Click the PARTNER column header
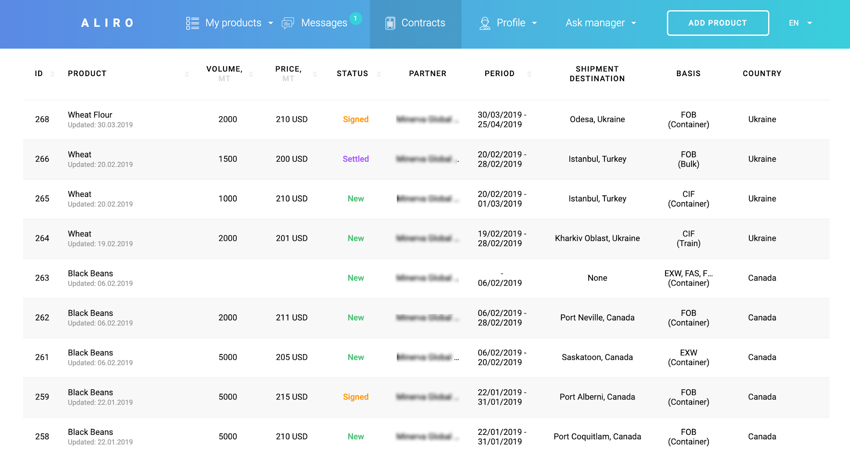This screenshot has height=456, width=850. [x=427, y=74]
